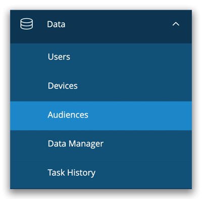Open the Users page
This screenshot has width=202, height=199.
pyautogui.click(x=101, y=57)
